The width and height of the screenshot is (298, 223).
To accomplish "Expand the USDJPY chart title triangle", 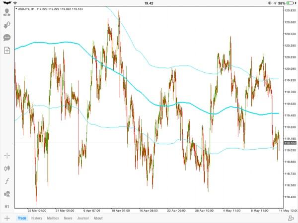I will coord(16,8).
